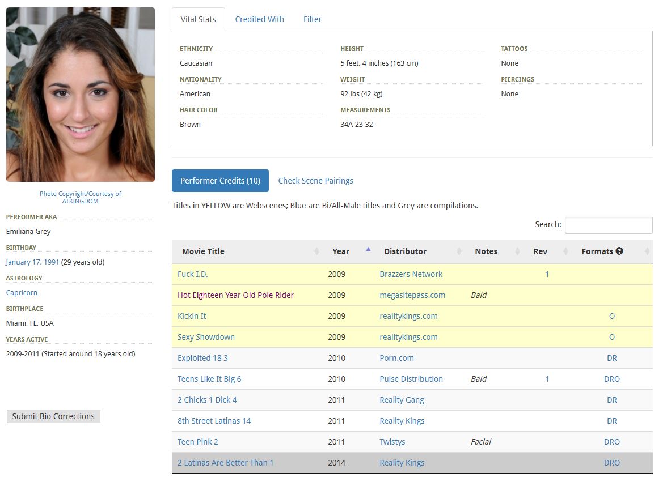Open the Kickin It title link
The width and height of the screenshot is (667, 482).
[192, 316]
